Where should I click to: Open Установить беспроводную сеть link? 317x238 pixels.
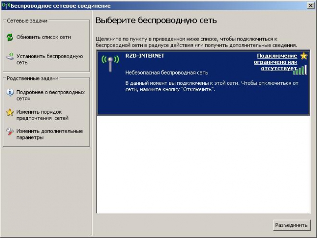click(49, 59)
